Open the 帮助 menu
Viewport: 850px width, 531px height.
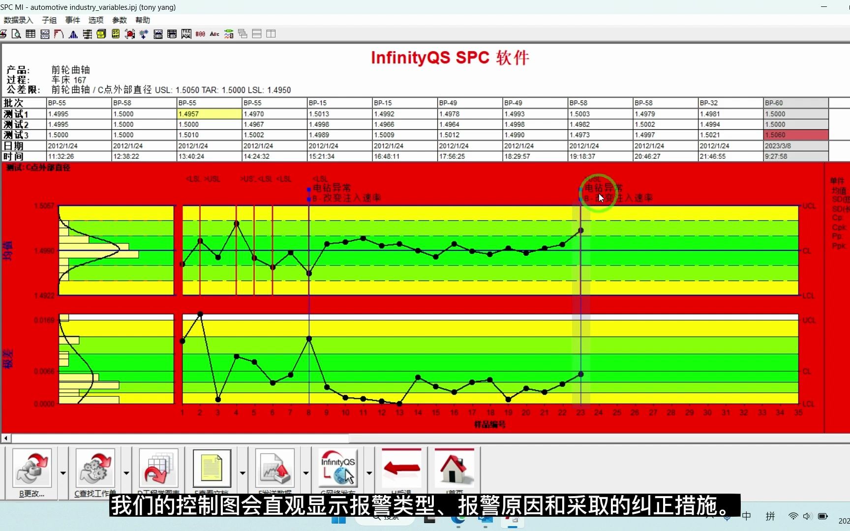pos(143,20)
